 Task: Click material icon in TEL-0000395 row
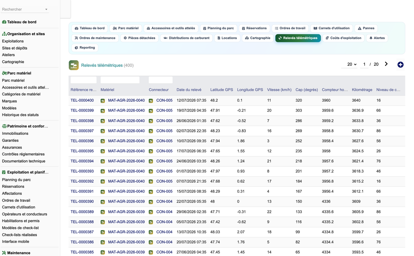103,151
